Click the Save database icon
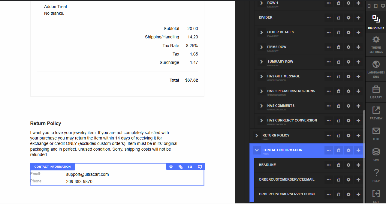Image resolution: width=386 pixels, height=204 pixels. click(376, 154)
